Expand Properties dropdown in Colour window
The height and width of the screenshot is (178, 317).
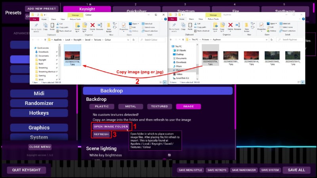click(x=124, y=30)
